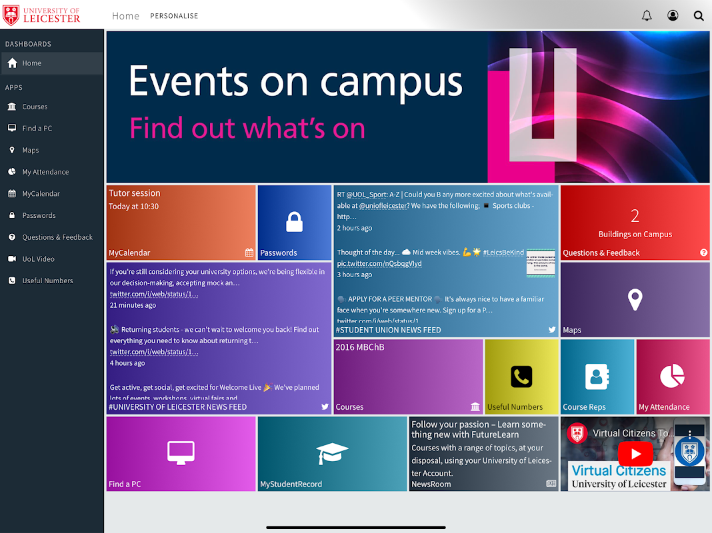Click the map pin on Maps tile

coord(635,299)
